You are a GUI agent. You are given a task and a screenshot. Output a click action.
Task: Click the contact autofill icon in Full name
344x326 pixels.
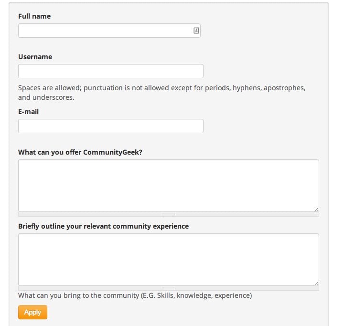click(x=196, y=31)
